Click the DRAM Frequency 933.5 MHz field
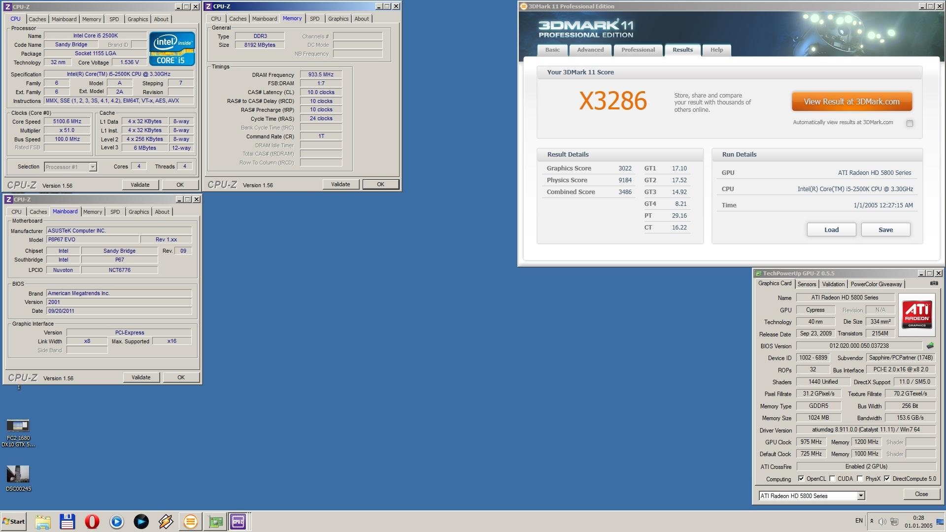 click(x=321, y=75)
